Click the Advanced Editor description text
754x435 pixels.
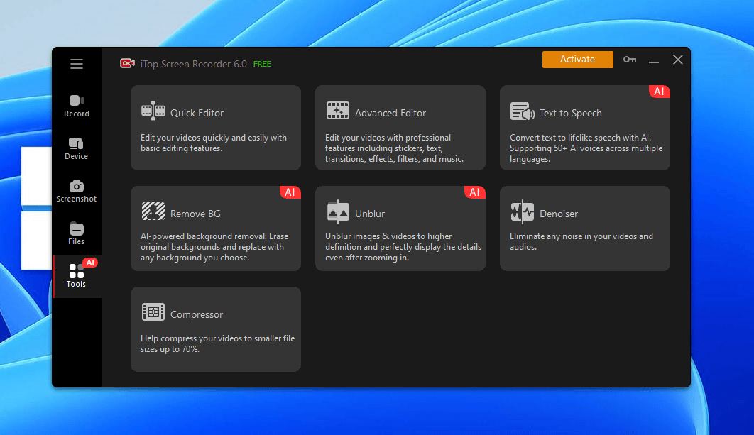pyautogui.click(x=394, y=148)
